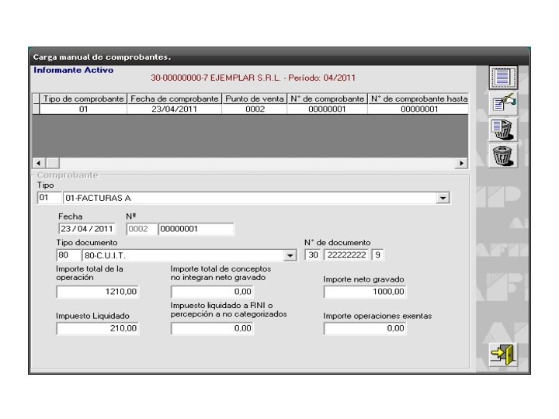
Task: Open the Tipo 01-FACTURAS A dropdown
Action: (443, 198)
